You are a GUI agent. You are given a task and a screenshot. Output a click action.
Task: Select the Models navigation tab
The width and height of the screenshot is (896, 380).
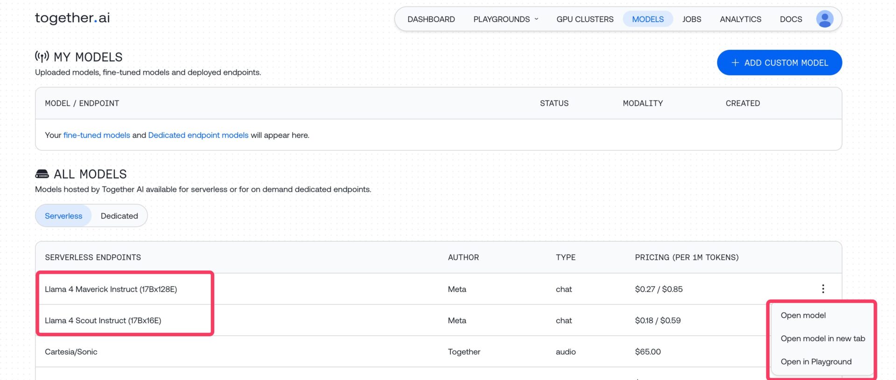[647, 19]
